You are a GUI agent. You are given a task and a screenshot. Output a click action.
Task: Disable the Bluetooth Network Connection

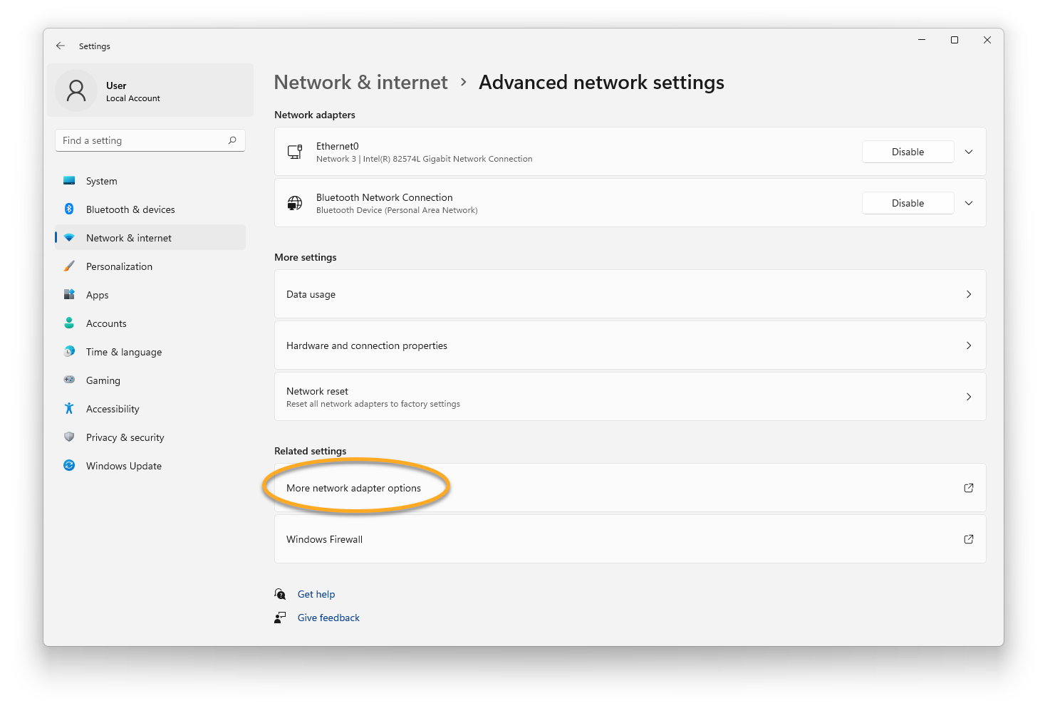(x=908, y=203)
